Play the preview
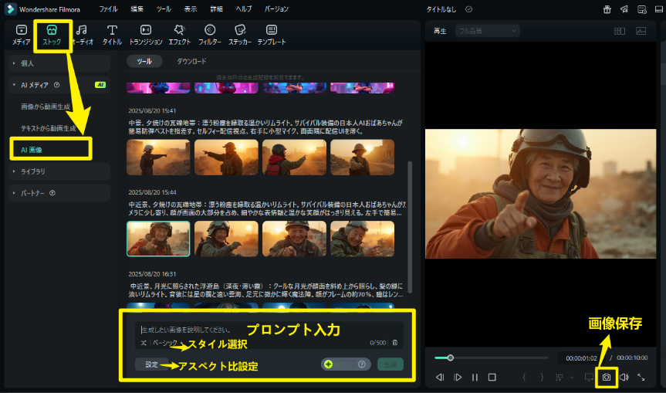The image size is (666, 393). (458, 377)
